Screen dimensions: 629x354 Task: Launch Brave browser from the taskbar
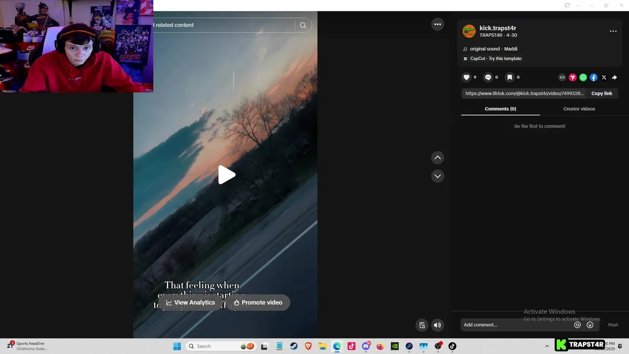click(x=308, y=346)
